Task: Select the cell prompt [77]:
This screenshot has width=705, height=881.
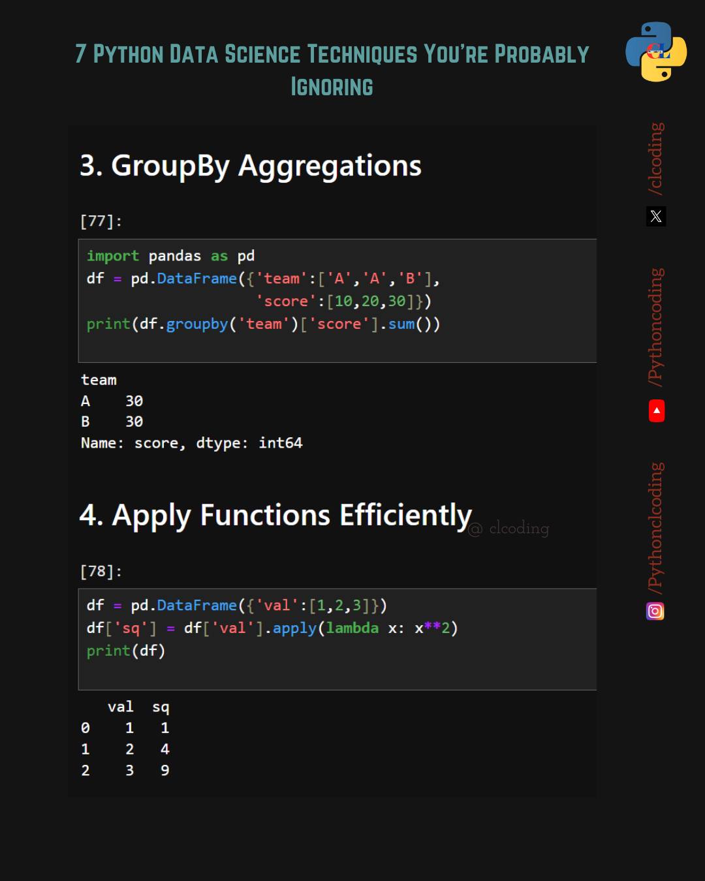Action: 101,221
